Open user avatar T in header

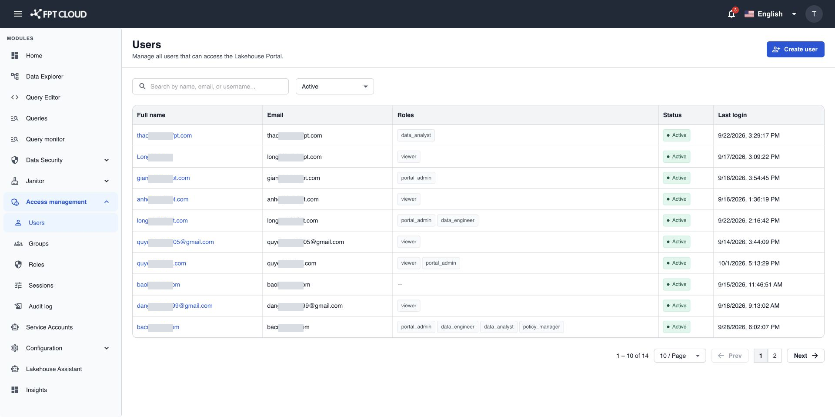tap(814, 14)
